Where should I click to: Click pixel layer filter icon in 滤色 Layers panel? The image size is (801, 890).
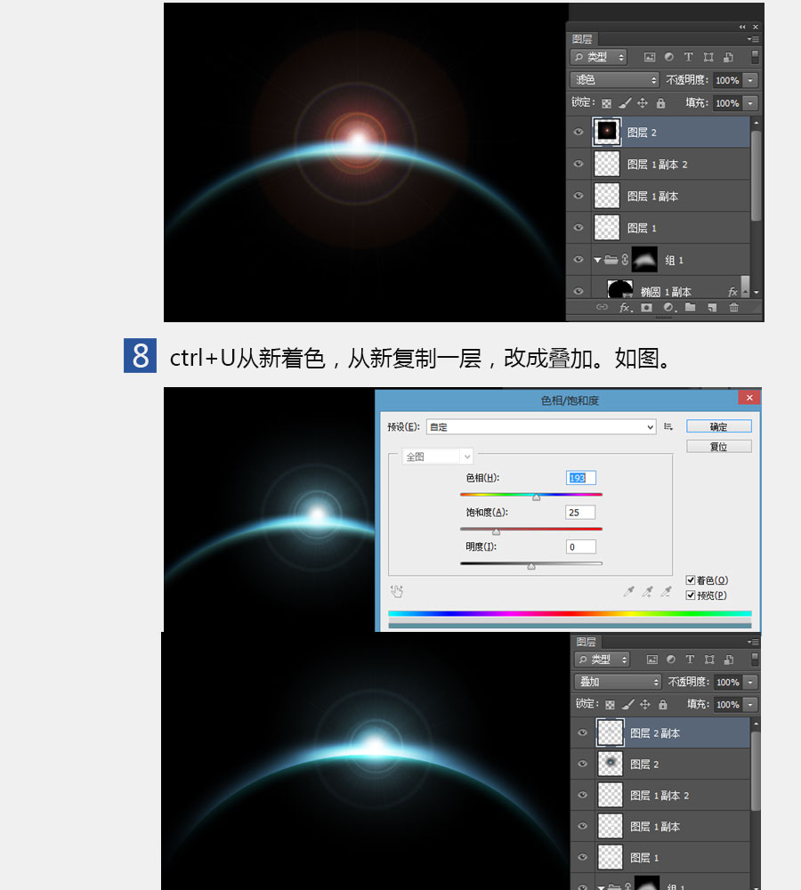click(x=650, y=57)
